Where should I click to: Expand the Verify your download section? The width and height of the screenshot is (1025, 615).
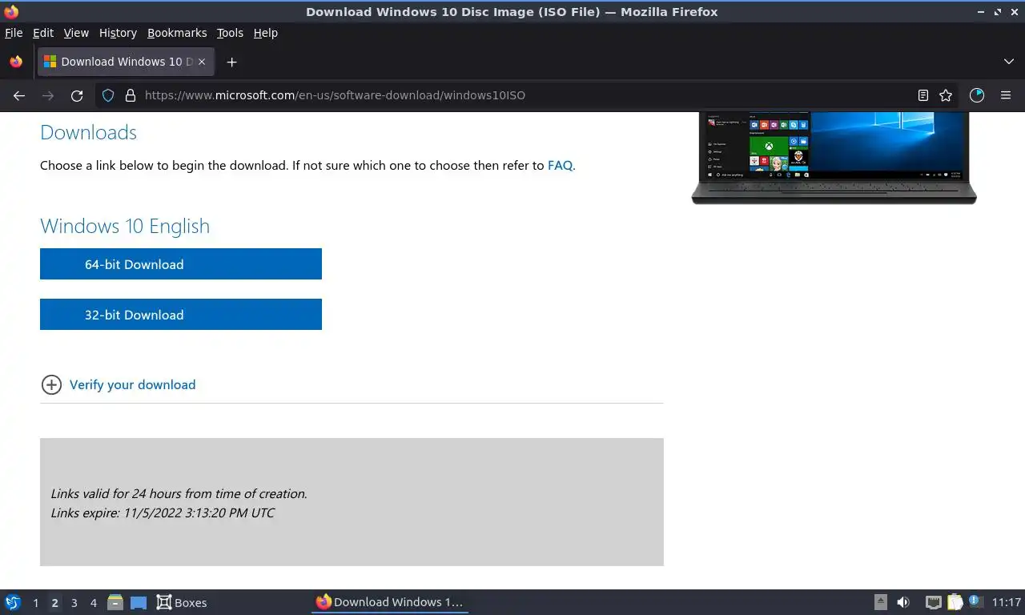(x=132, y=385)
